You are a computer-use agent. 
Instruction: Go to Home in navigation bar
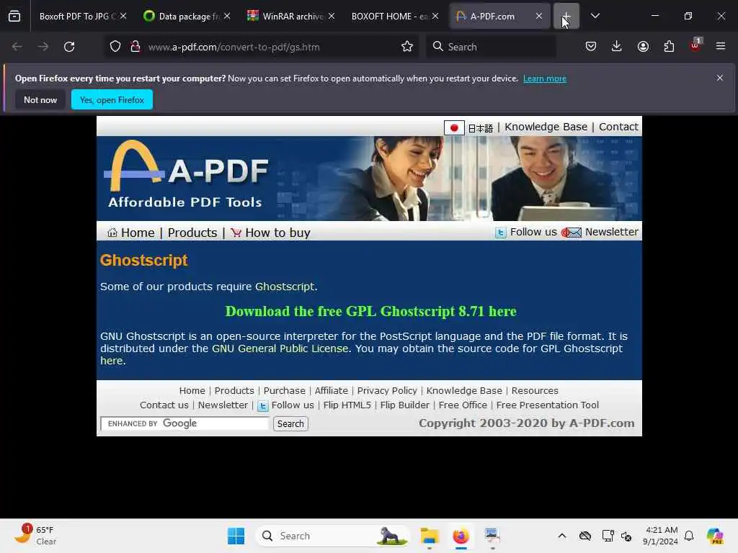[x=138, y=233]
